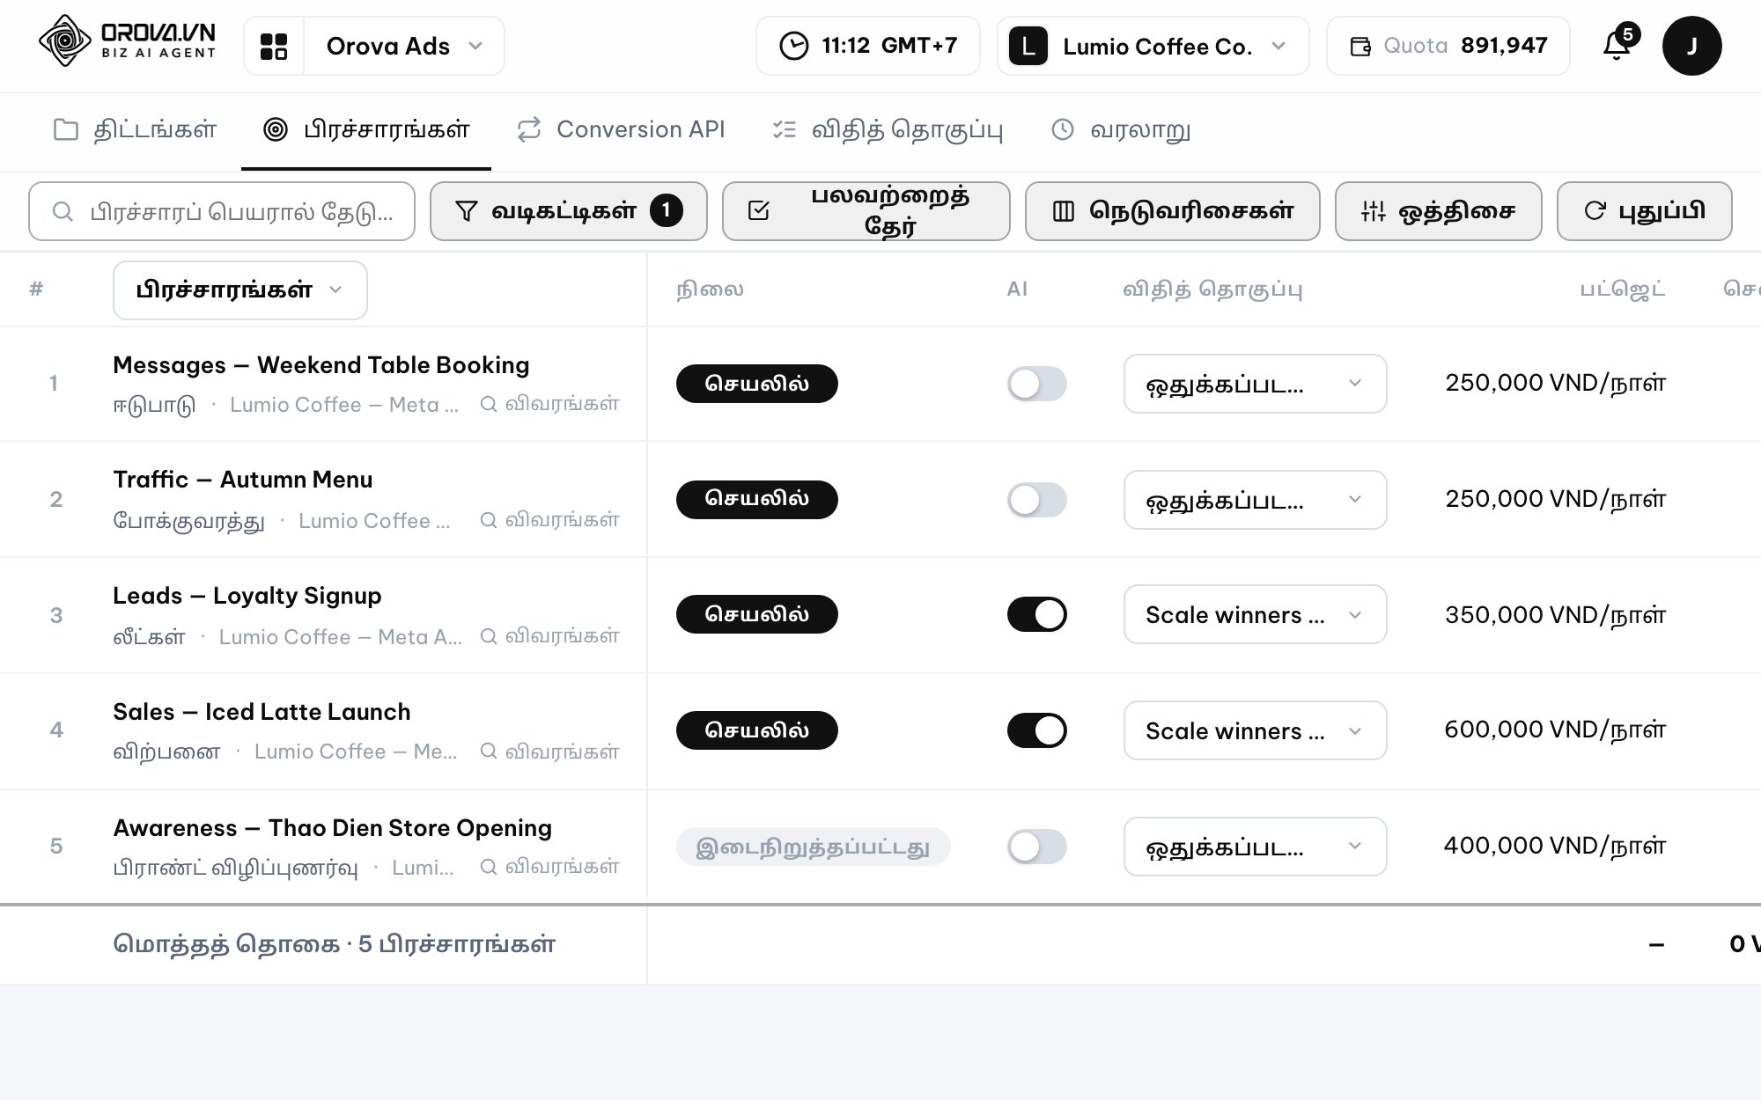Image resolution: width=1761 pixels, height=1100 pixels.
Task: Open details magnifier for Sales – Iced Latte Launch
Action: tap(488, 752)
